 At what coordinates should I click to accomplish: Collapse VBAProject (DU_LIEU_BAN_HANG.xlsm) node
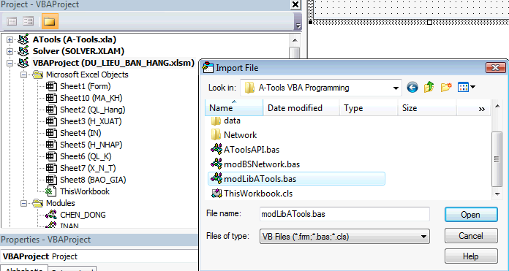pos(10,64)
